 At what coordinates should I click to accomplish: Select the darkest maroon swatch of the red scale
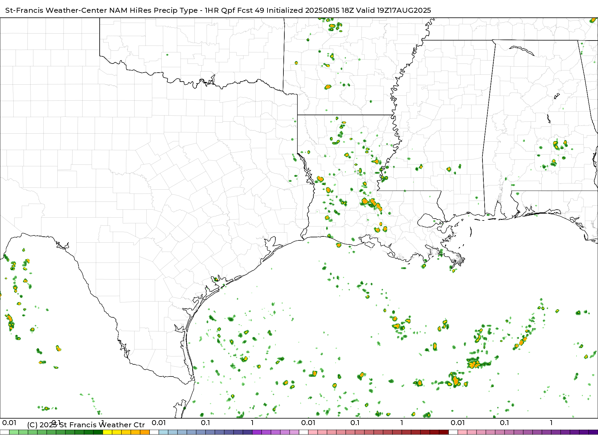[x=444, y=432]
